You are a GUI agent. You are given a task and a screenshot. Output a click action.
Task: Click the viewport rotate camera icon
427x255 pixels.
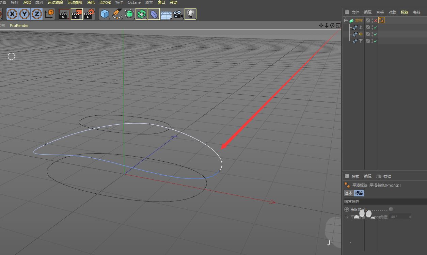coord(332,26)
